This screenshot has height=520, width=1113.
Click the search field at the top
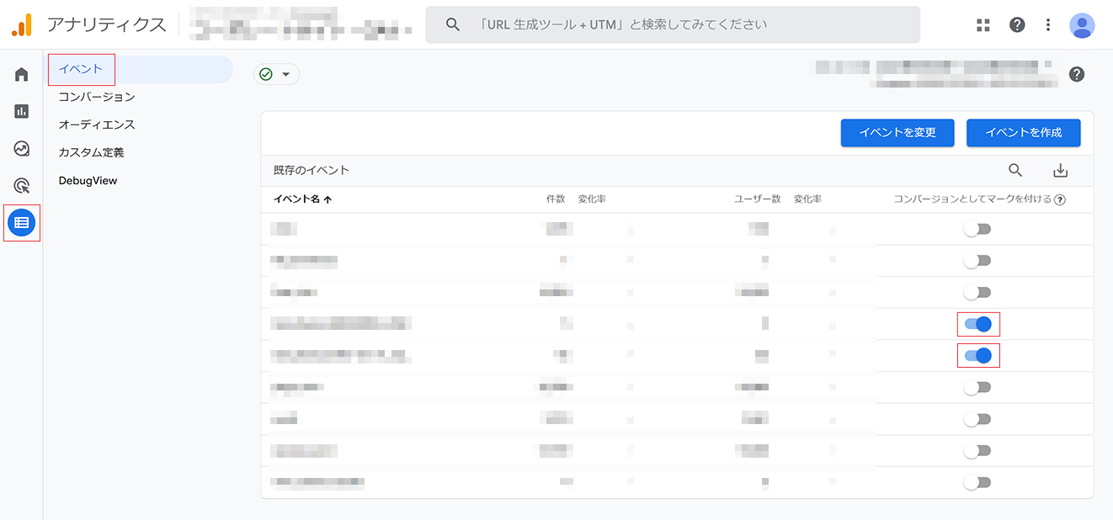[674, 24]
